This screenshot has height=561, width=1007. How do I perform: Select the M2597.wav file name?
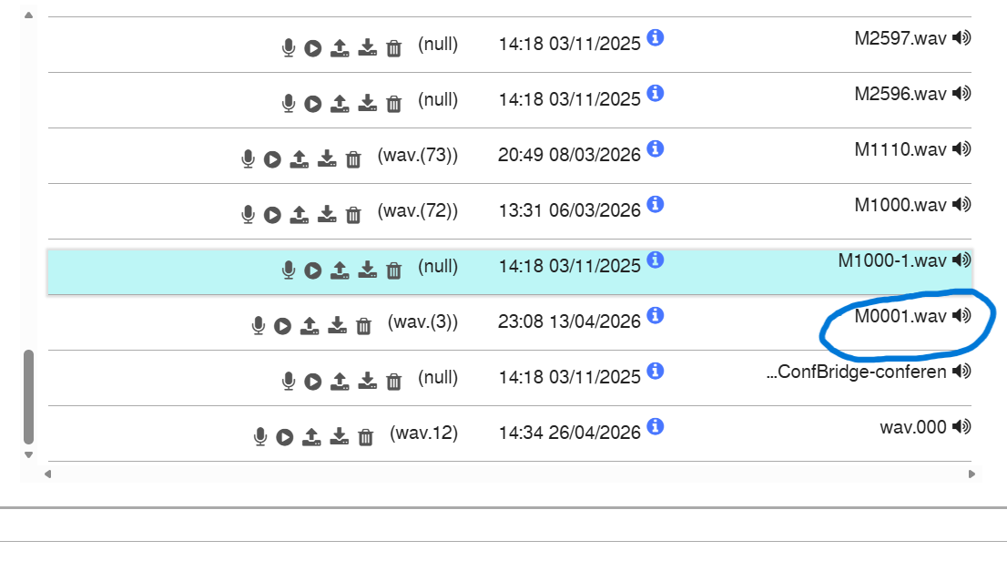[x=900, y=38]
